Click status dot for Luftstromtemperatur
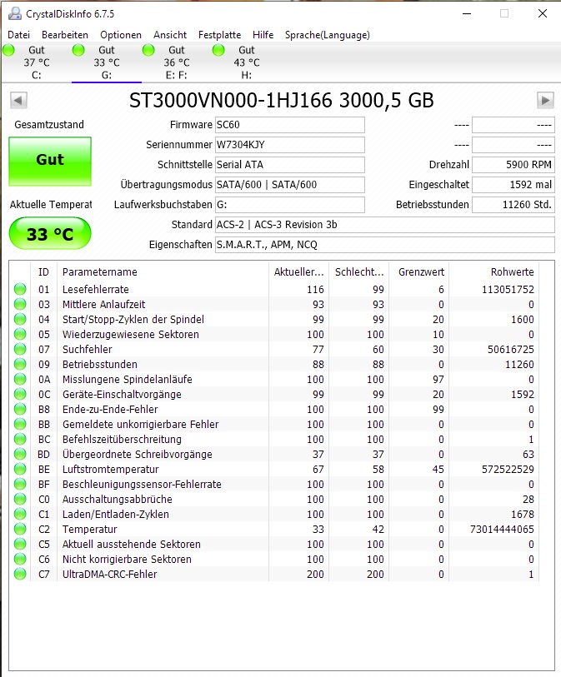 point(20,469)
